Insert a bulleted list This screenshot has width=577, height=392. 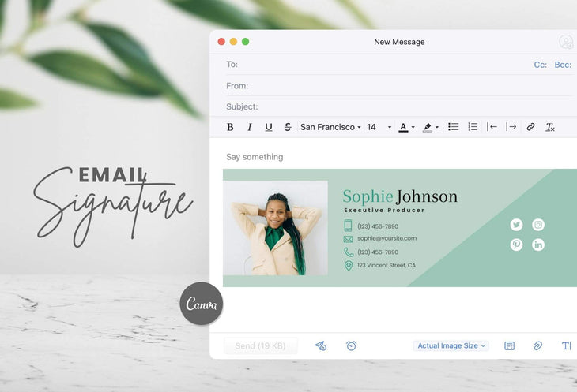click(x=454, y=127)
